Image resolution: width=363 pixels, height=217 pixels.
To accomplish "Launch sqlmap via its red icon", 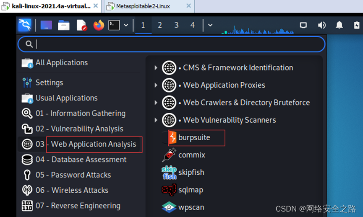I will [169, 190].
